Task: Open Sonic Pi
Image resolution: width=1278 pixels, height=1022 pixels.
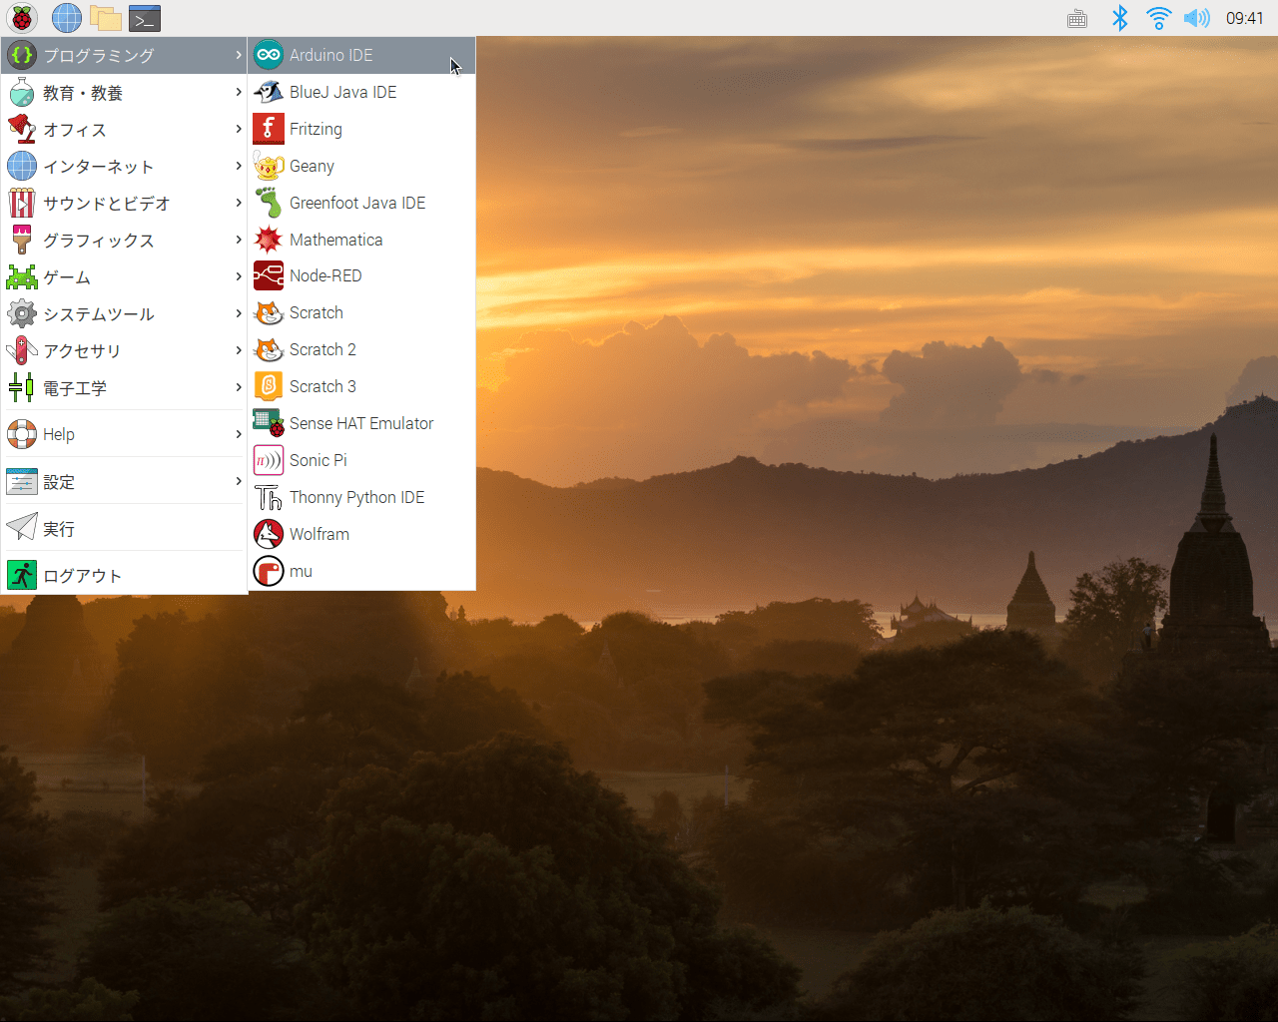Action: point(319,460)
